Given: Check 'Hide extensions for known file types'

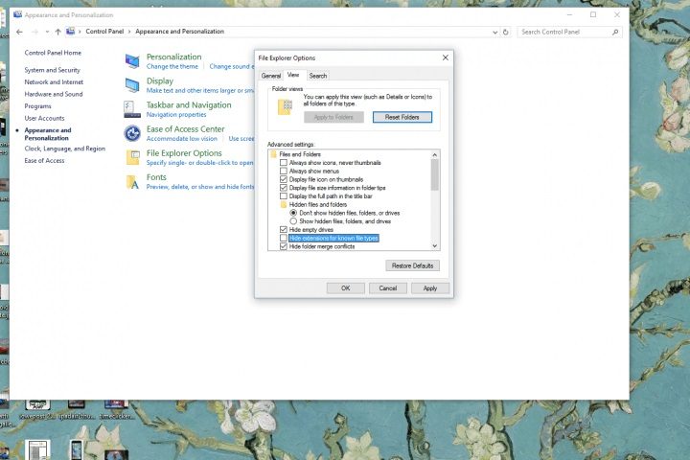Looking at the screenshot, I should tap(283, 238).
